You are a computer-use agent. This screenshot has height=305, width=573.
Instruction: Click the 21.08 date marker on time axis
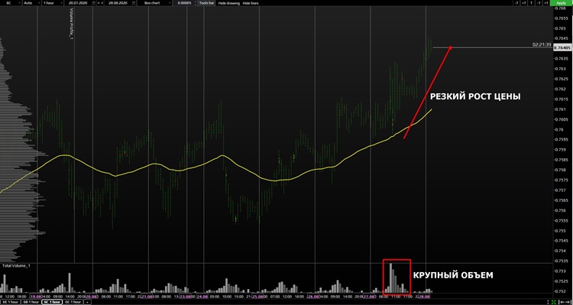coord(147,297)
